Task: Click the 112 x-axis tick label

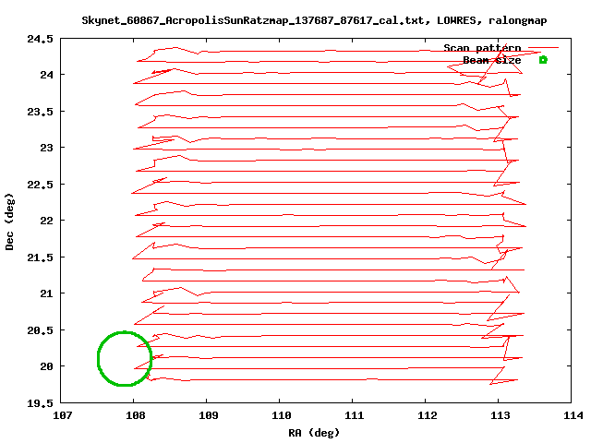Action: click(427, 415)
